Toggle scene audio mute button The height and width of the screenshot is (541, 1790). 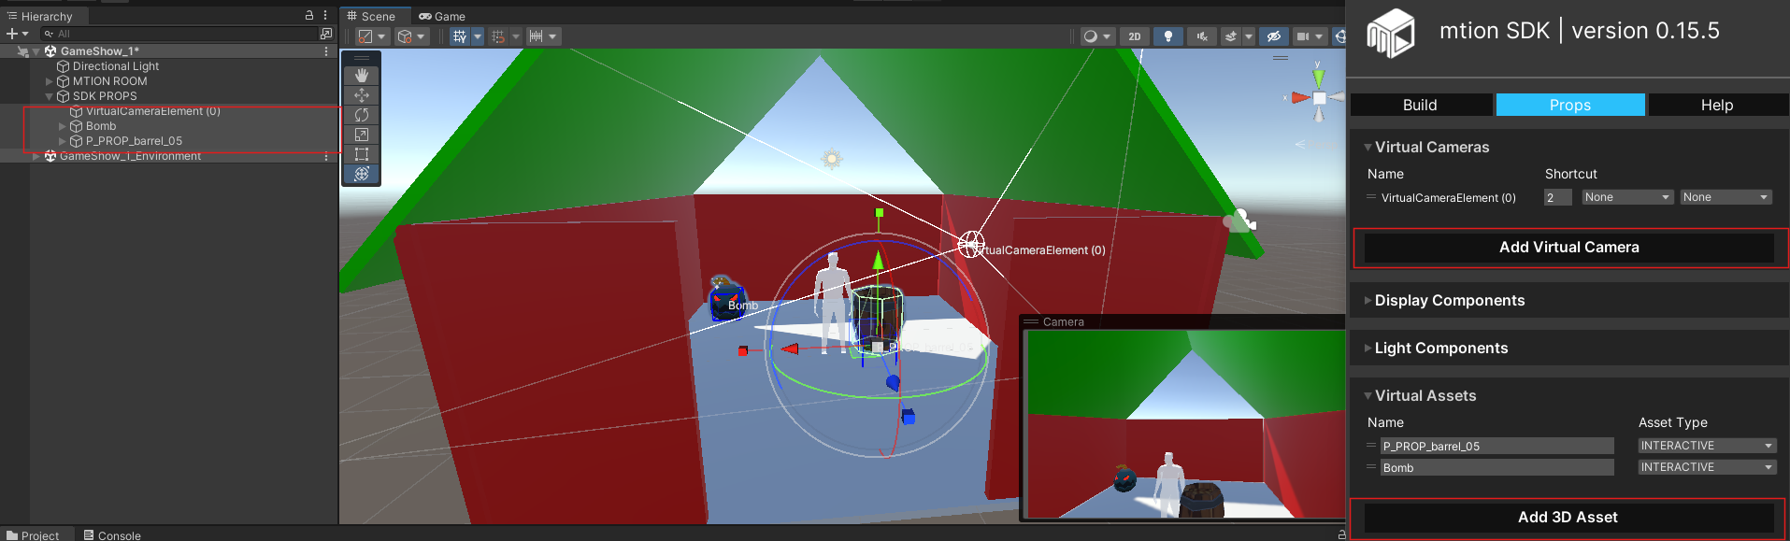click(1201, 36)
